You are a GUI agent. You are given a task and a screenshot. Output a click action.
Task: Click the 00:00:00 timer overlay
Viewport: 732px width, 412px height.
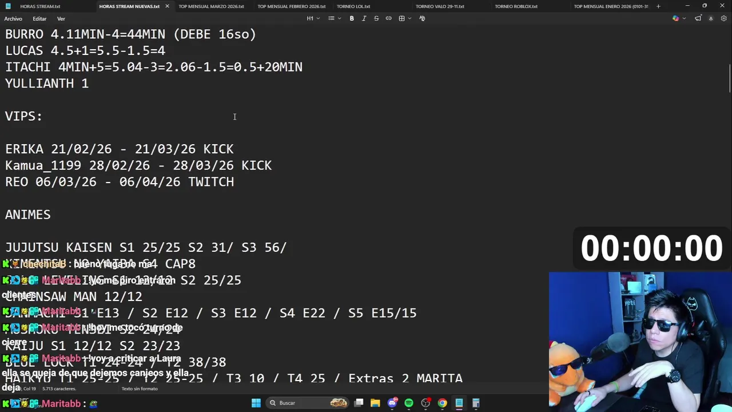[x=652, y=248]
